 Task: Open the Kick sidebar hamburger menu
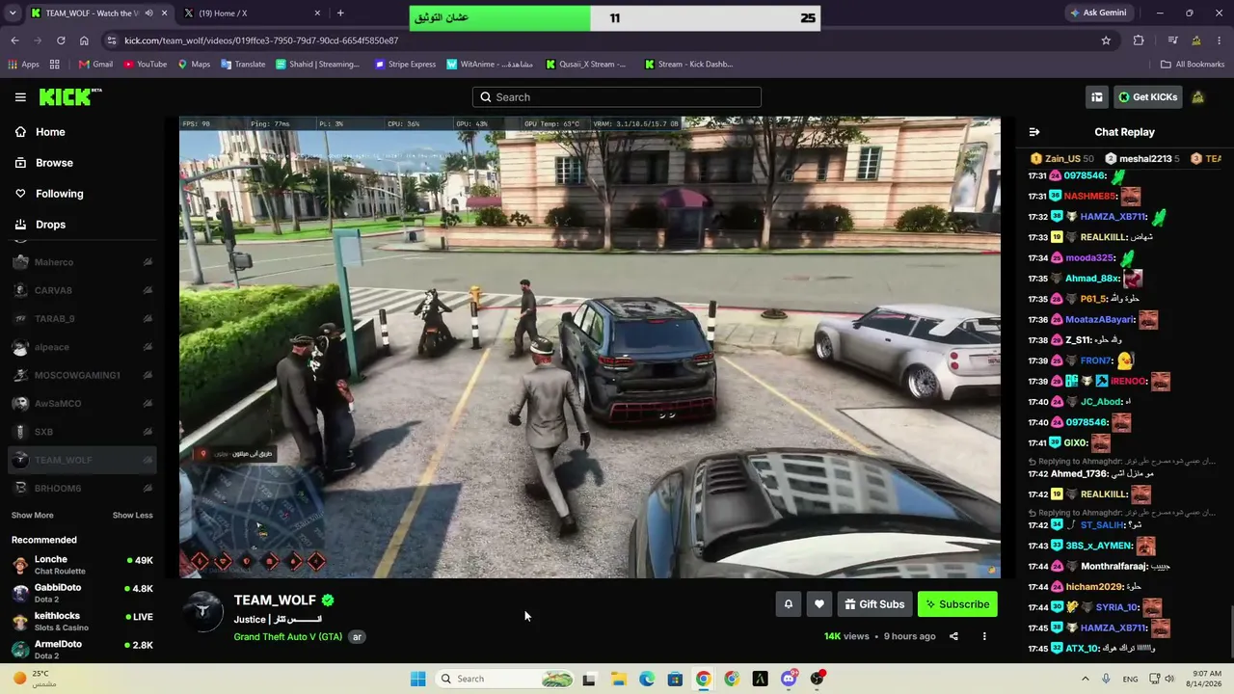point(20,97)
